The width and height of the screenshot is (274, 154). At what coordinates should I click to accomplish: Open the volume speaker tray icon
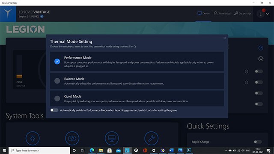243,150
